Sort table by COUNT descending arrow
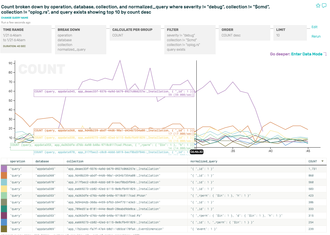The image size is (330, 235). [323, 161]
